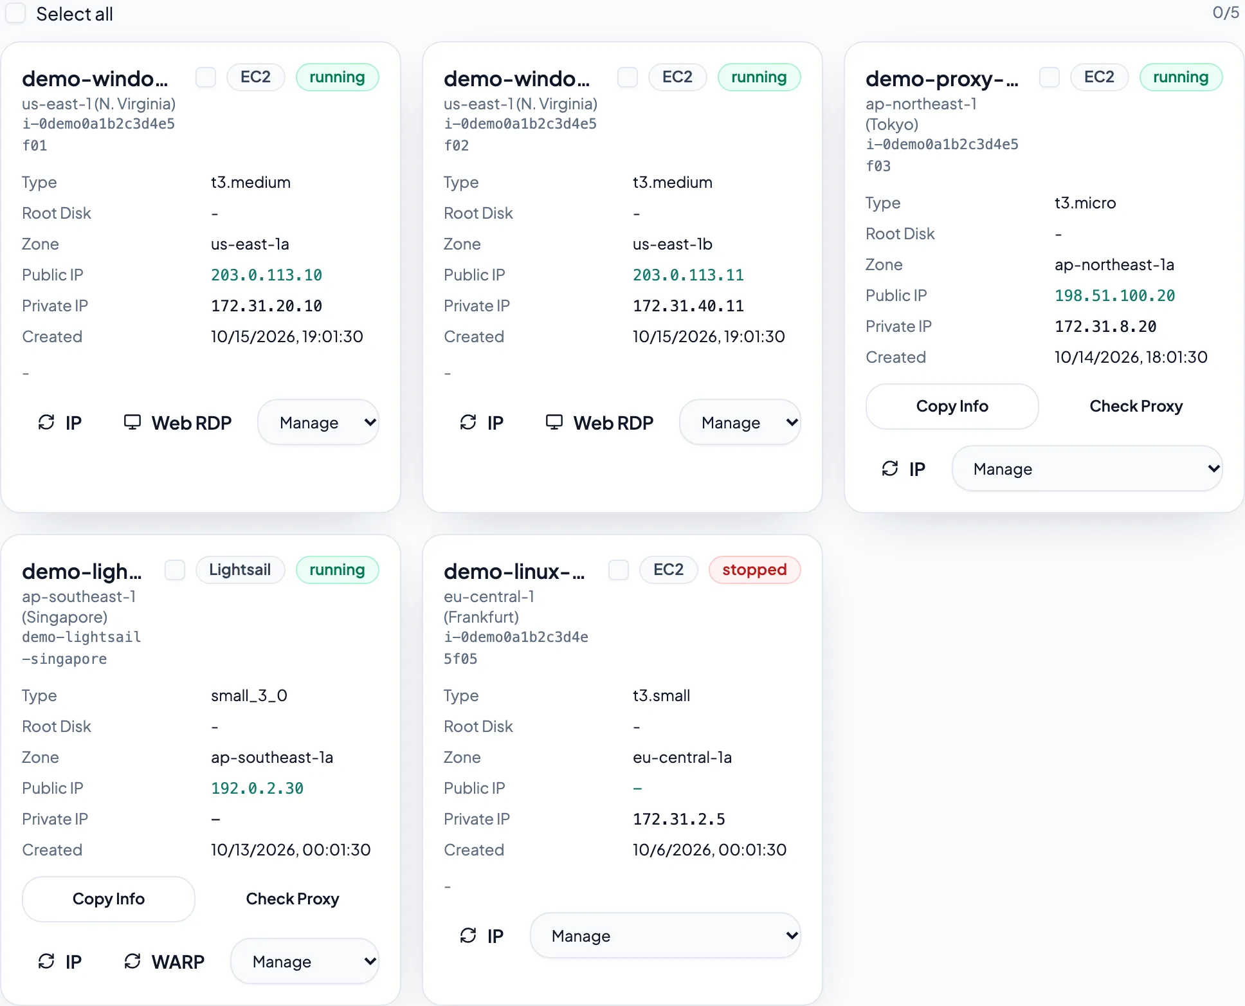Image resolution: width=1245 pixels, height=1006 pixels.
Task: Click the Lightsail type badge
Action: (x=241, y=570)
